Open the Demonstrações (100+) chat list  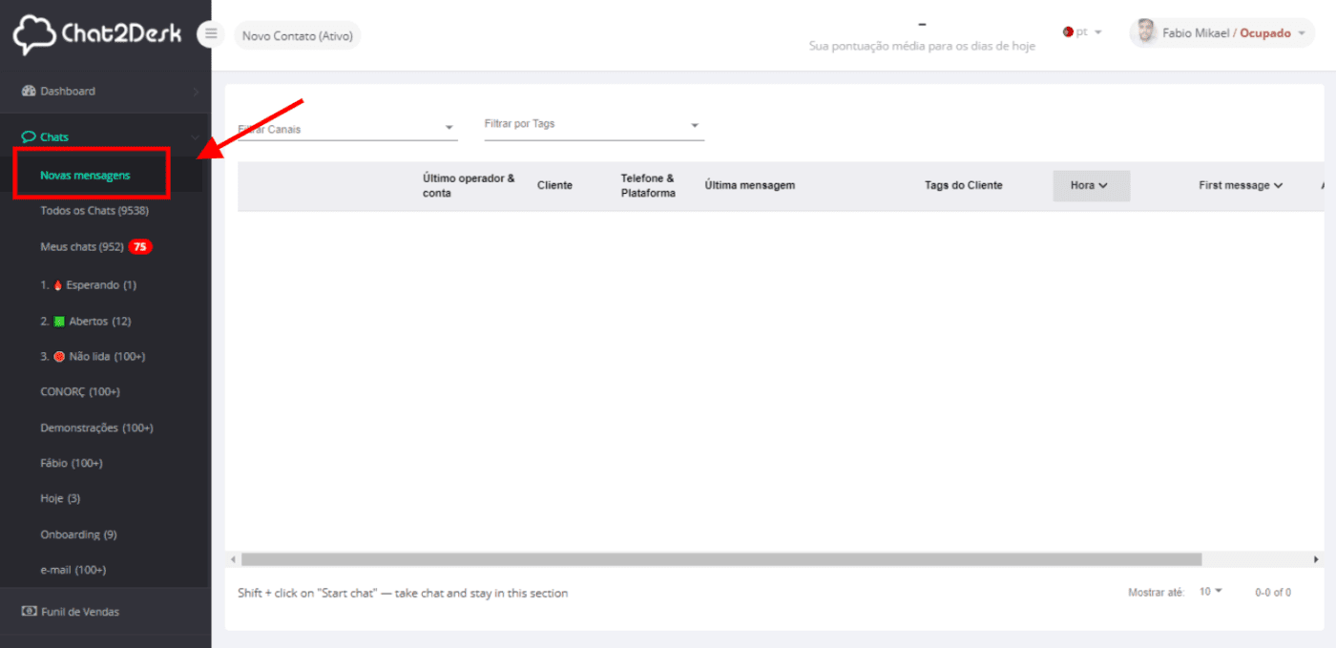tap(96, 429)
